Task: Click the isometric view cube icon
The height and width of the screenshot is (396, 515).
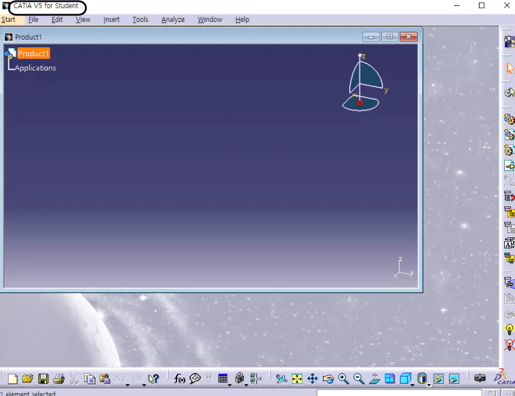Action: 405,378
